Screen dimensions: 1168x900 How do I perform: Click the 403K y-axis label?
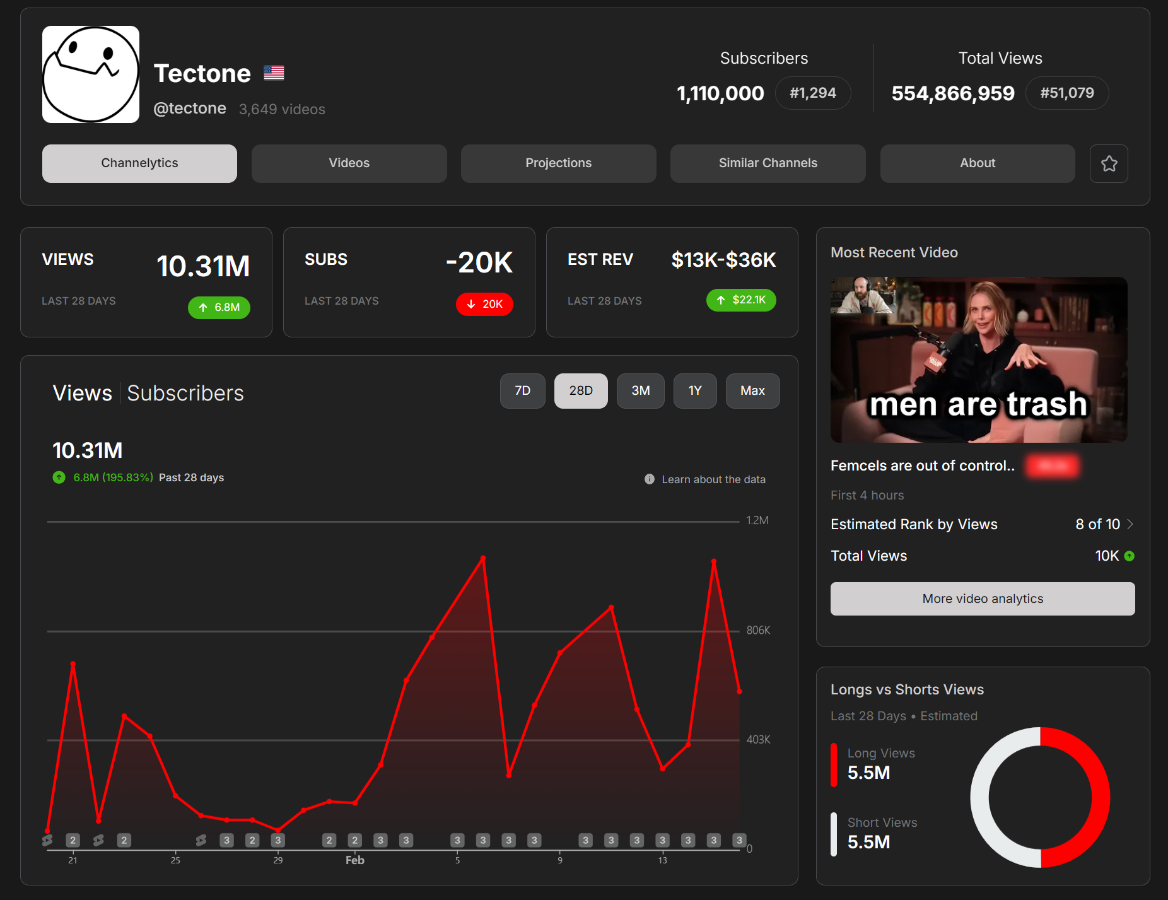point(758,739)
